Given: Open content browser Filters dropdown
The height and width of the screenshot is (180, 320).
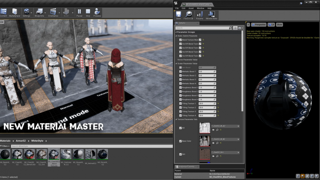Looking at the screenshot, I should tap(5, 146).
